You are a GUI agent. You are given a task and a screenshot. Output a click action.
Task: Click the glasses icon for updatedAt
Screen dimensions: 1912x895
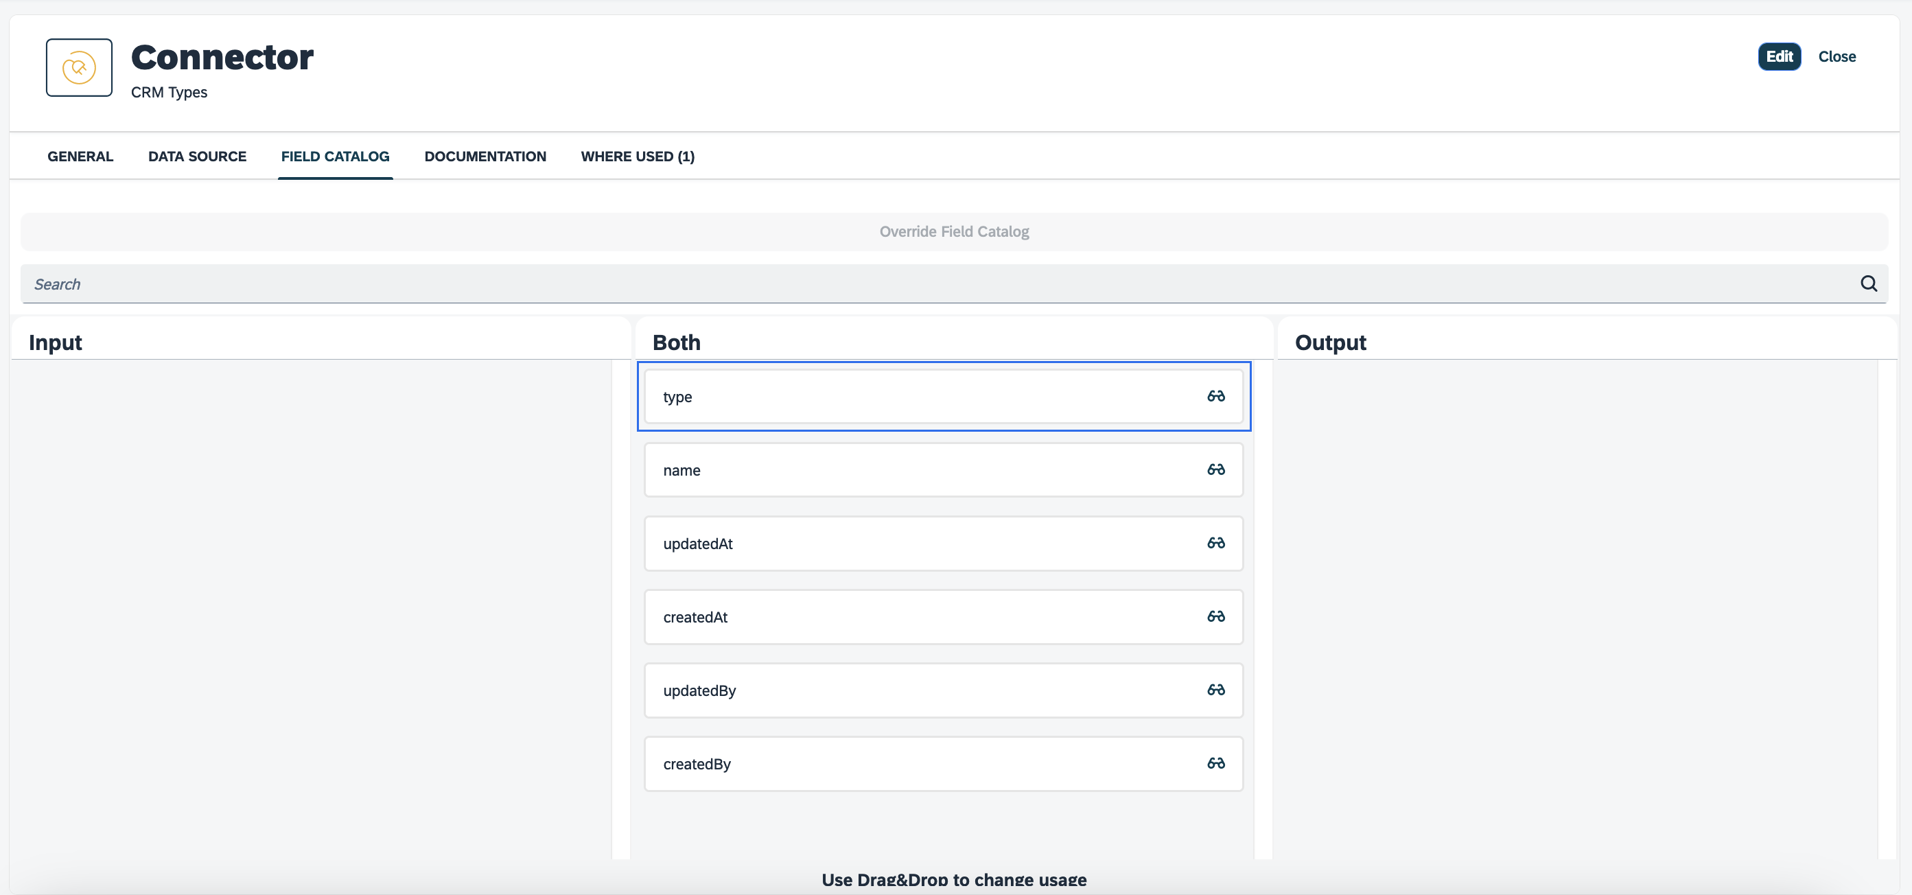[1216, 543]
